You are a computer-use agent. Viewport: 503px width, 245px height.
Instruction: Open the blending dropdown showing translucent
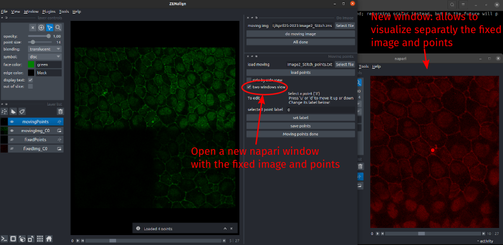point(45,49)
